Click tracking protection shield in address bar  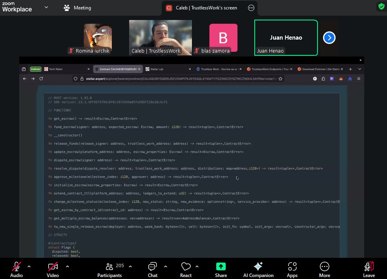[x=75, y=79]
